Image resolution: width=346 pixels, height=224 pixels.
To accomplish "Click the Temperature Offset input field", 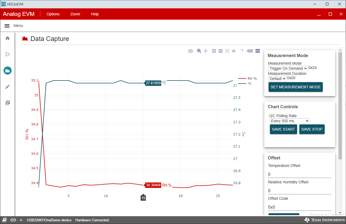I will pyautogui.click(x=299, y=174).
